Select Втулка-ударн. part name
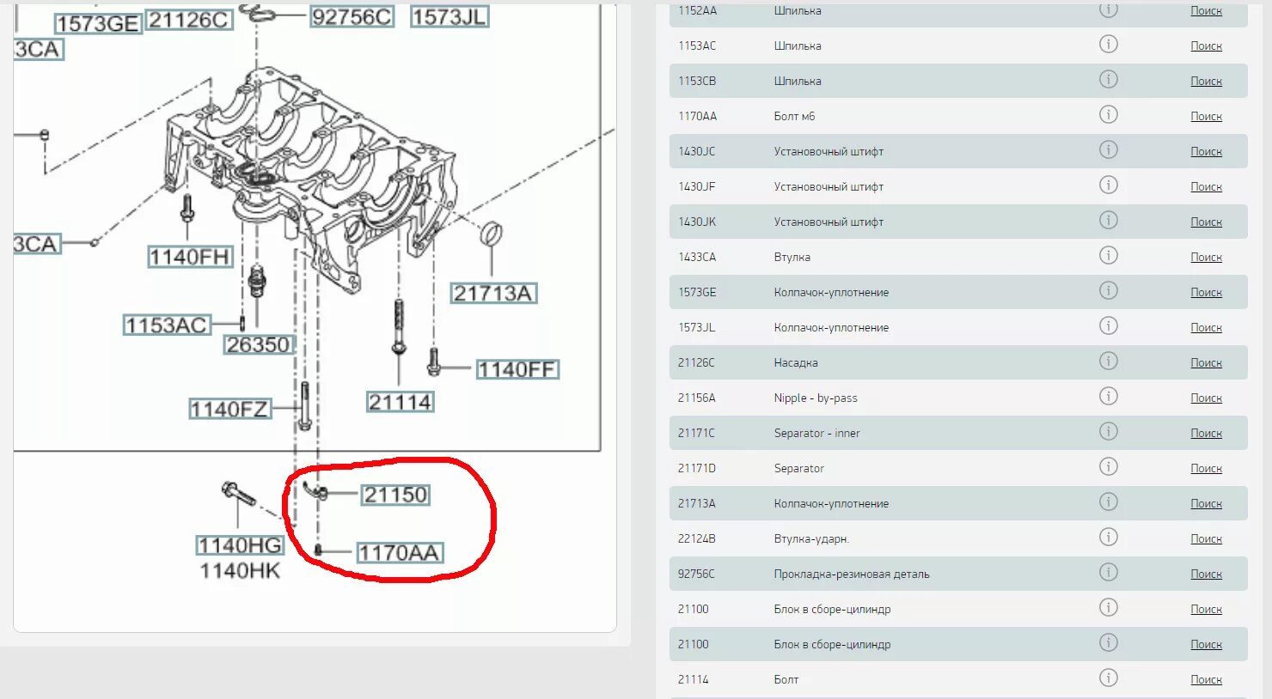 pyautogui.click(x=811, y=539)
